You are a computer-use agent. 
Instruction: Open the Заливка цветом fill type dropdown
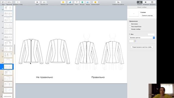[x=142, y=38]
